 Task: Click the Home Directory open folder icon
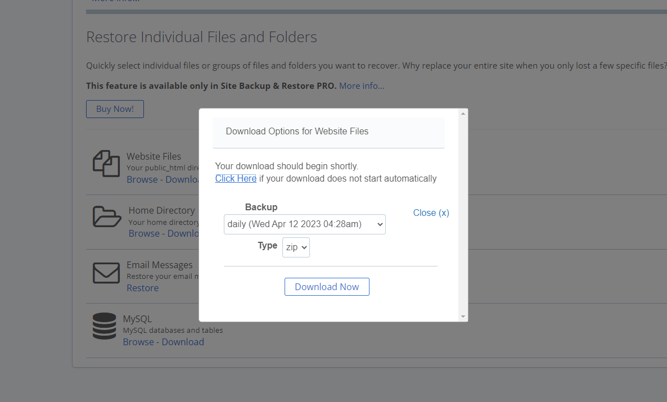pos(107,216)
